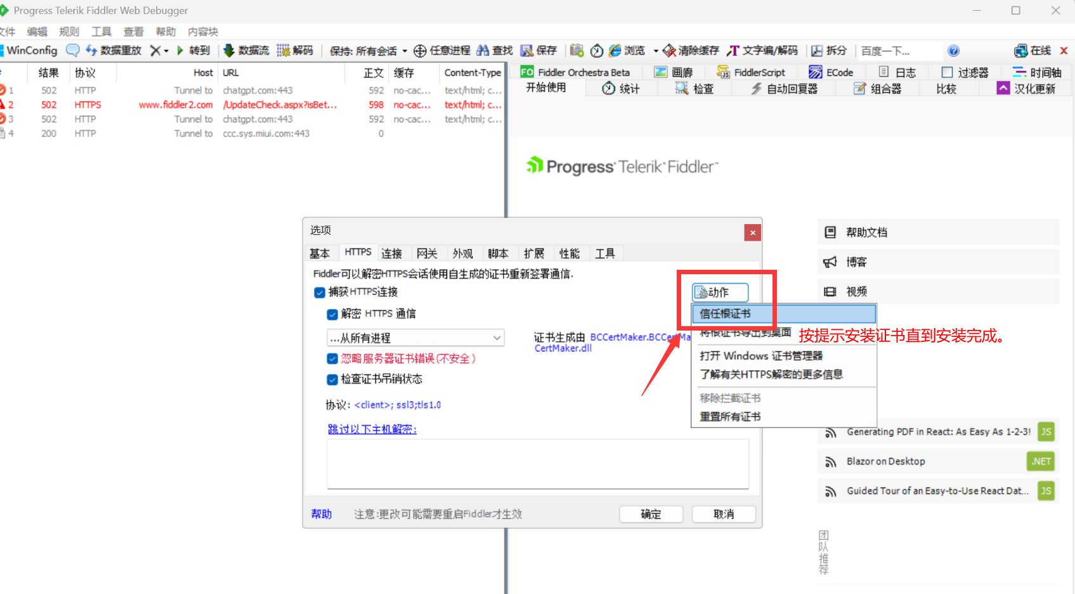1075x594 pixels.
Task: Click the 确定 button
Action: [651, 514]
